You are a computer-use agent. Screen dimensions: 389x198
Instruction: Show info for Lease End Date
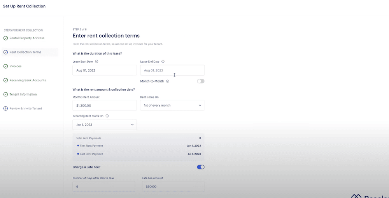coord(163,61)
